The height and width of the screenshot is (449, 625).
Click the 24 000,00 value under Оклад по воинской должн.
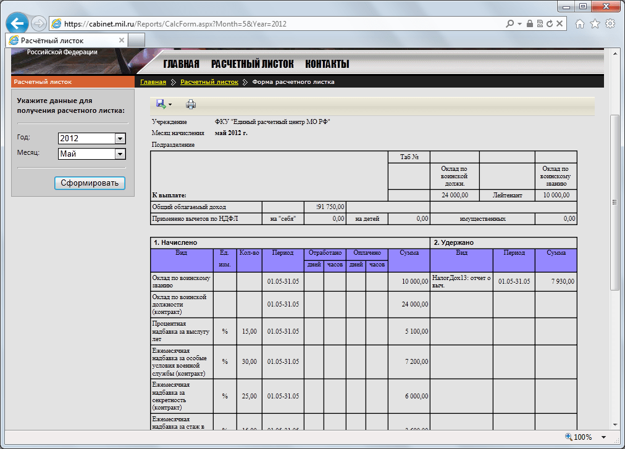pos(455,196)
